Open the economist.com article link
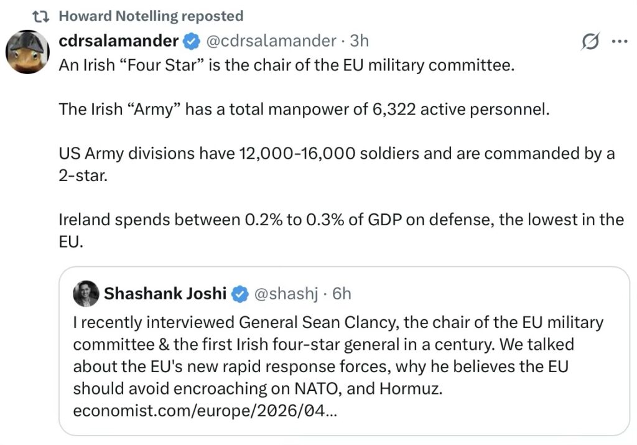This screenshot has height=445, width=637. click(x=205, y=411)
